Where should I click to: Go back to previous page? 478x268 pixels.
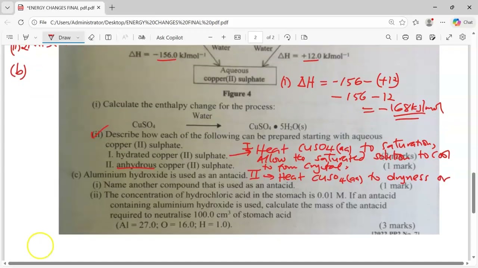click(x=7, y=22)
